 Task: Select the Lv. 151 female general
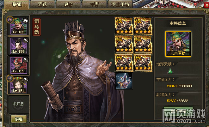19,85
